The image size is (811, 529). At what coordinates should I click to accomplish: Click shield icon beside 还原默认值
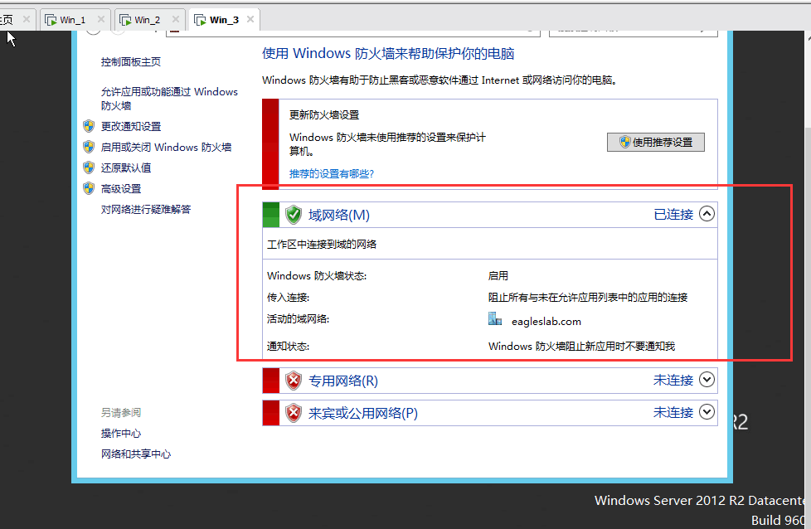(x=89, y=167)
